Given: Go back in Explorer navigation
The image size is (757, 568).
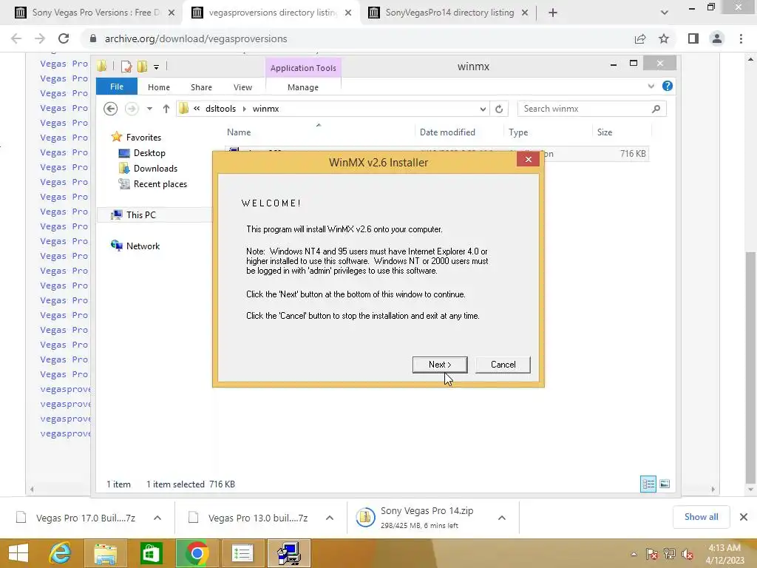Looking at the screenshot, I should (x=111, y=109).
